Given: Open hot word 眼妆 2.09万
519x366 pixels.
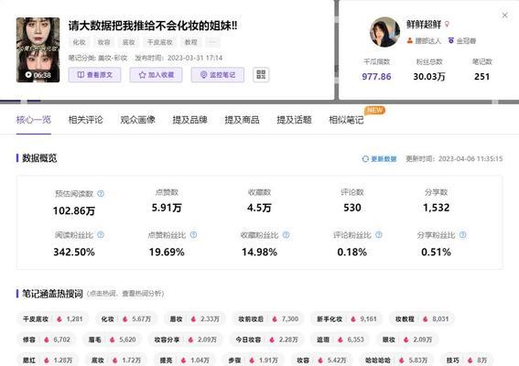Looking at the screenshot, I should tap(407, 339).
